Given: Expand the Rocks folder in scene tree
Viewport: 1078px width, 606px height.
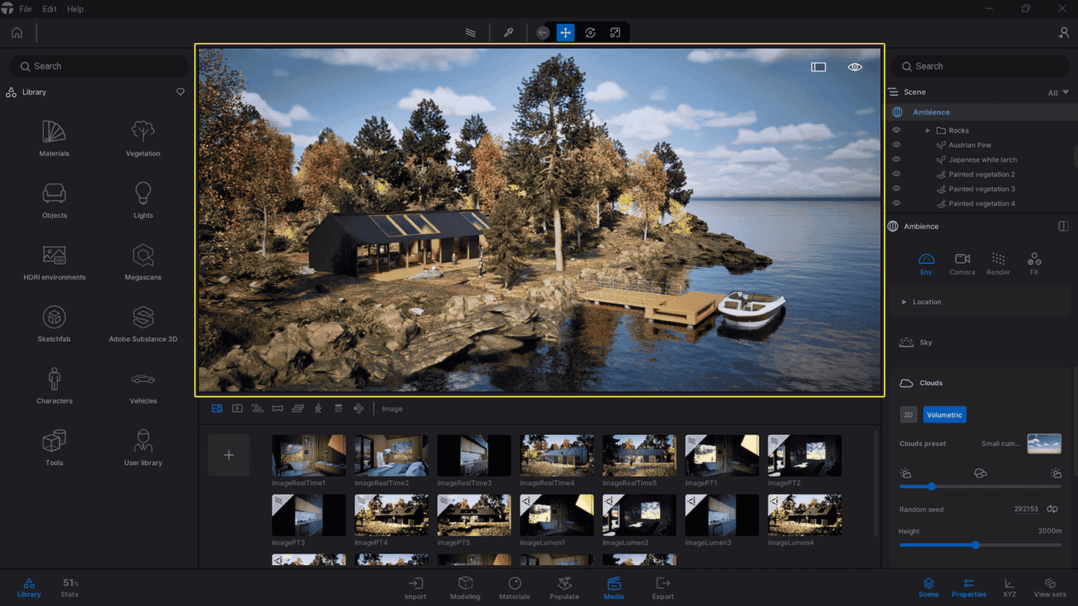Looking at the screenshot, I should (x=928, y=131).
